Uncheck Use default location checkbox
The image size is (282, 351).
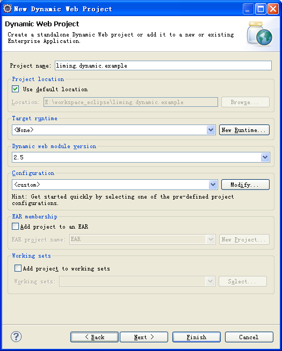tap(15, 89)
